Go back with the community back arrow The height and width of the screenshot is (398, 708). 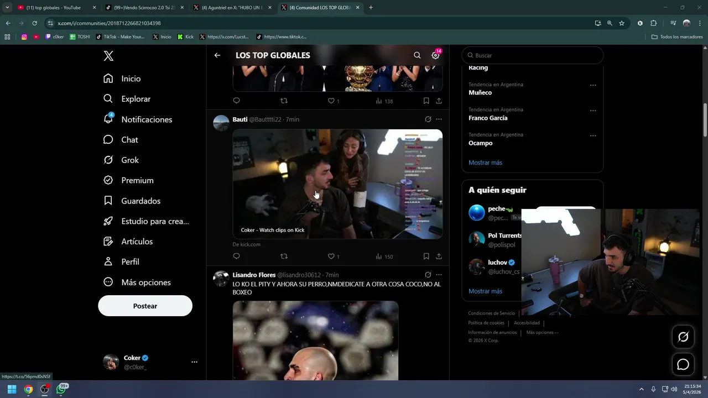217,55
